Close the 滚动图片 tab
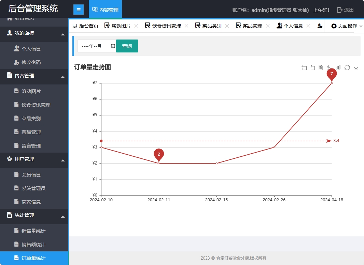 [136, 26]
